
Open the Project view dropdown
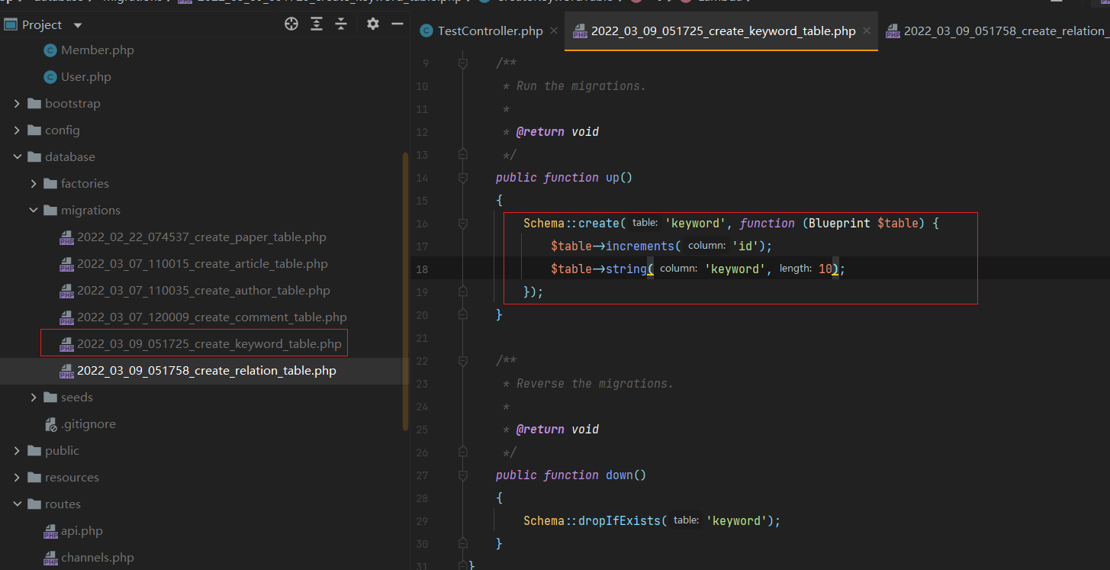[x=77, y=25]
